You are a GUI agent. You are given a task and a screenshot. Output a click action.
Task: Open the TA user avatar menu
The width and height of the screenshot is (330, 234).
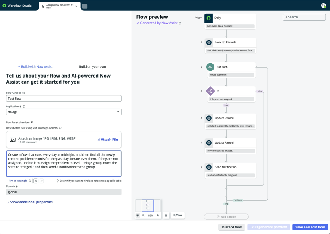click(323, 6)
